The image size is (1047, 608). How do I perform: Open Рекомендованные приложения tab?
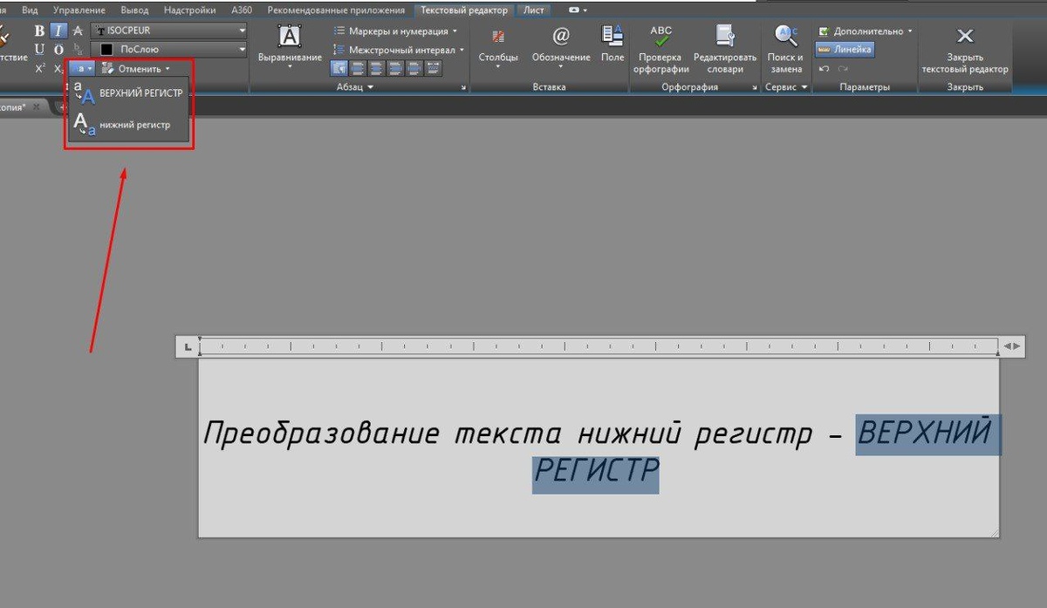point(336,10)
